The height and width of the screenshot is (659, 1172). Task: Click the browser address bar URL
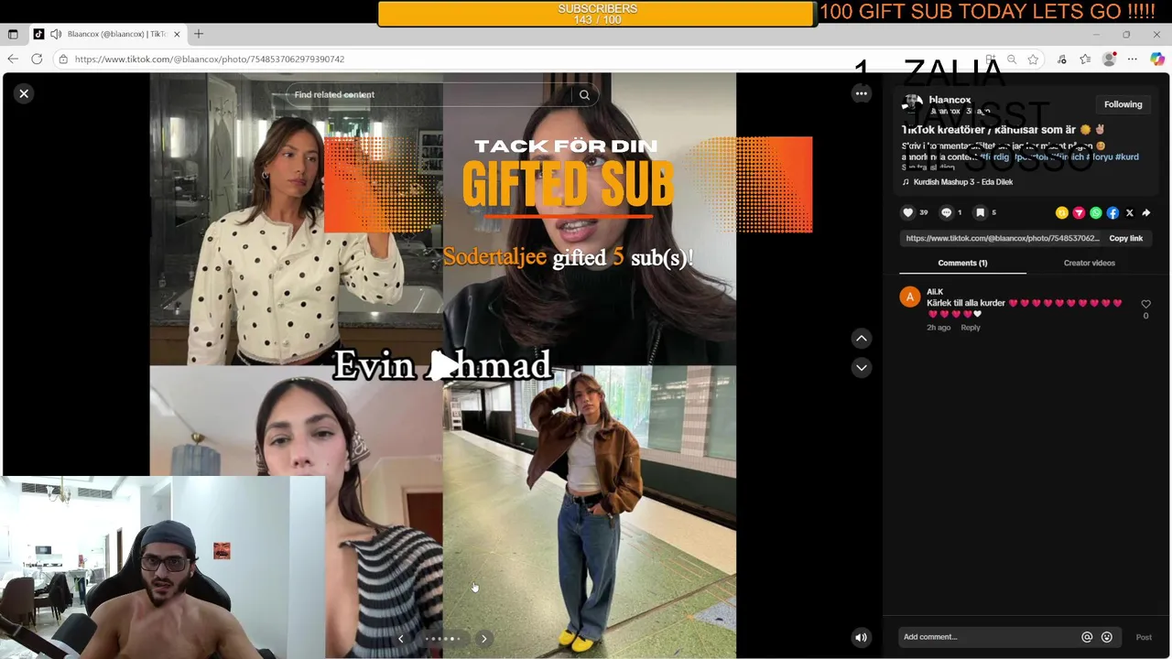click(210, 59)
